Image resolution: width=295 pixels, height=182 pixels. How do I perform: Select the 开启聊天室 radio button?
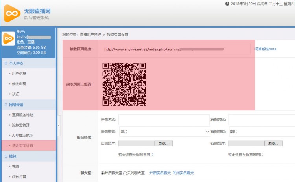tap(103, 173)
